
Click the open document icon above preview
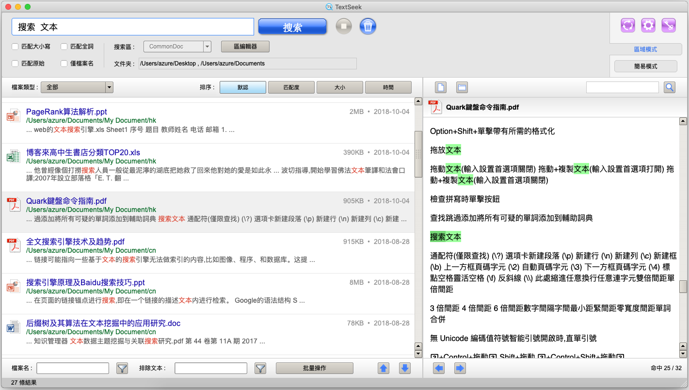(440, 87)
